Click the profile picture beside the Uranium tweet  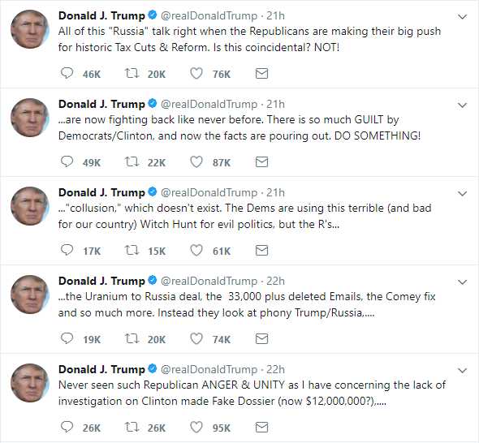coord(29,295)
